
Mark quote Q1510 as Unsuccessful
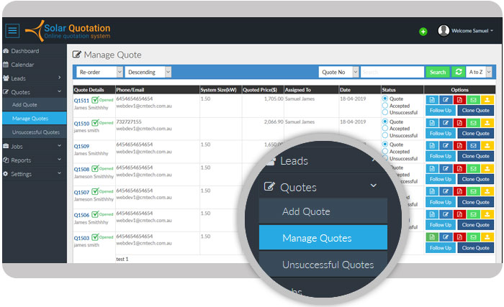[386, 135]
